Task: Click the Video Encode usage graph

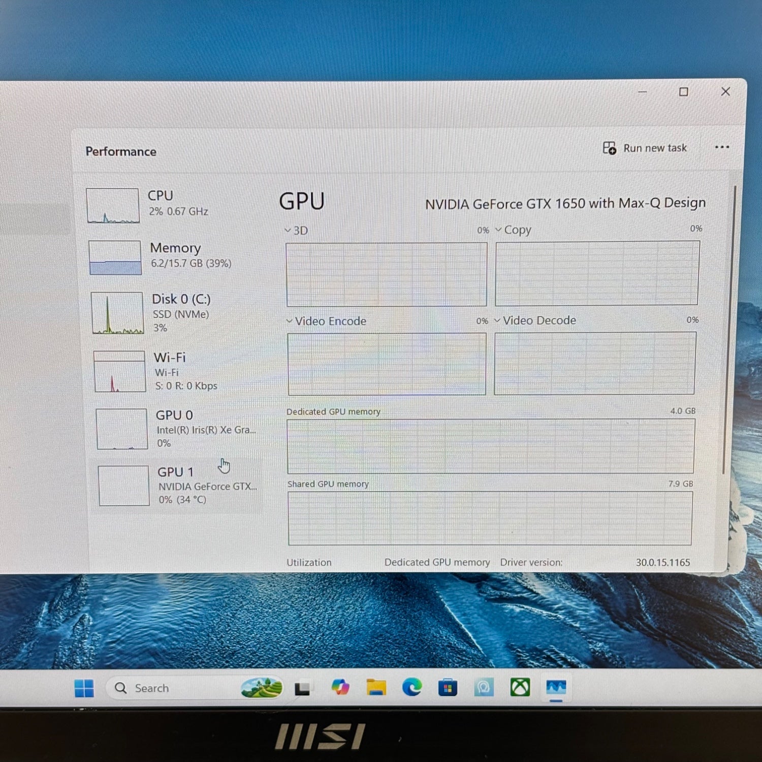Action: click(x=387, y=364)
